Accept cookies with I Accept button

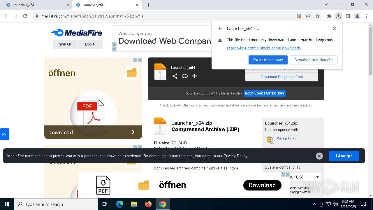(344, 156)
